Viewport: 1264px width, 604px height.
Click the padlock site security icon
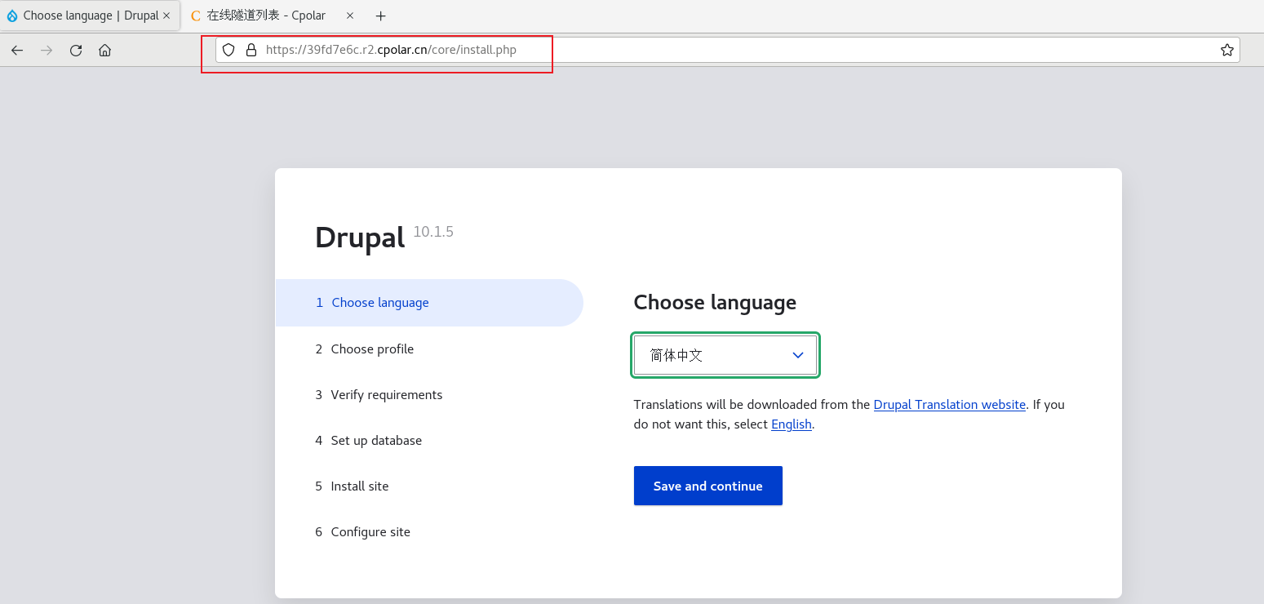(251, 50)
